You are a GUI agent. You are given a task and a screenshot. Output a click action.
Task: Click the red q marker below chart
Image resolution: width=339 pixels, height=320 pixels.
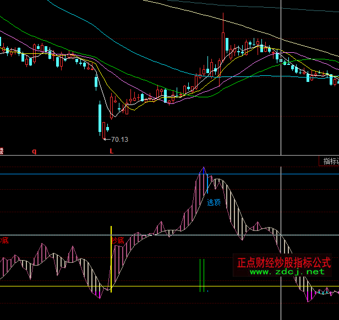tap(34, 151)
